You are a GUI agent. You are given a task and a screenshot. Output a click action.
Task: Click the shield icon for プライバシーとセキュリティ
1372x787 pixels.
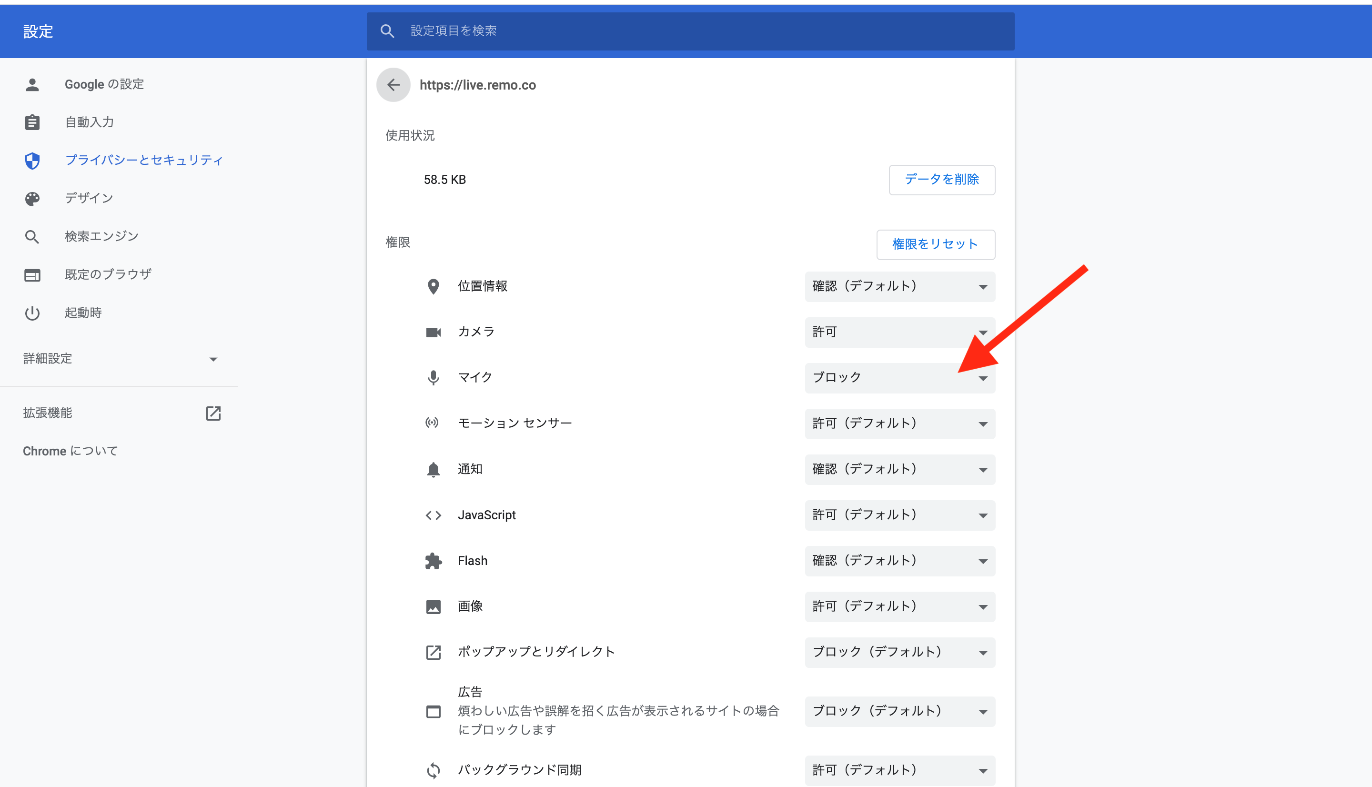coord(32,161)
